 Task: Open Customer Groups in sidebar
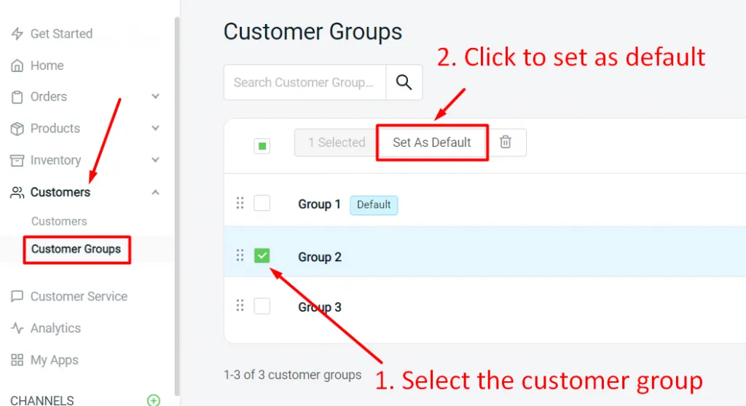click(x=76, y=249)
